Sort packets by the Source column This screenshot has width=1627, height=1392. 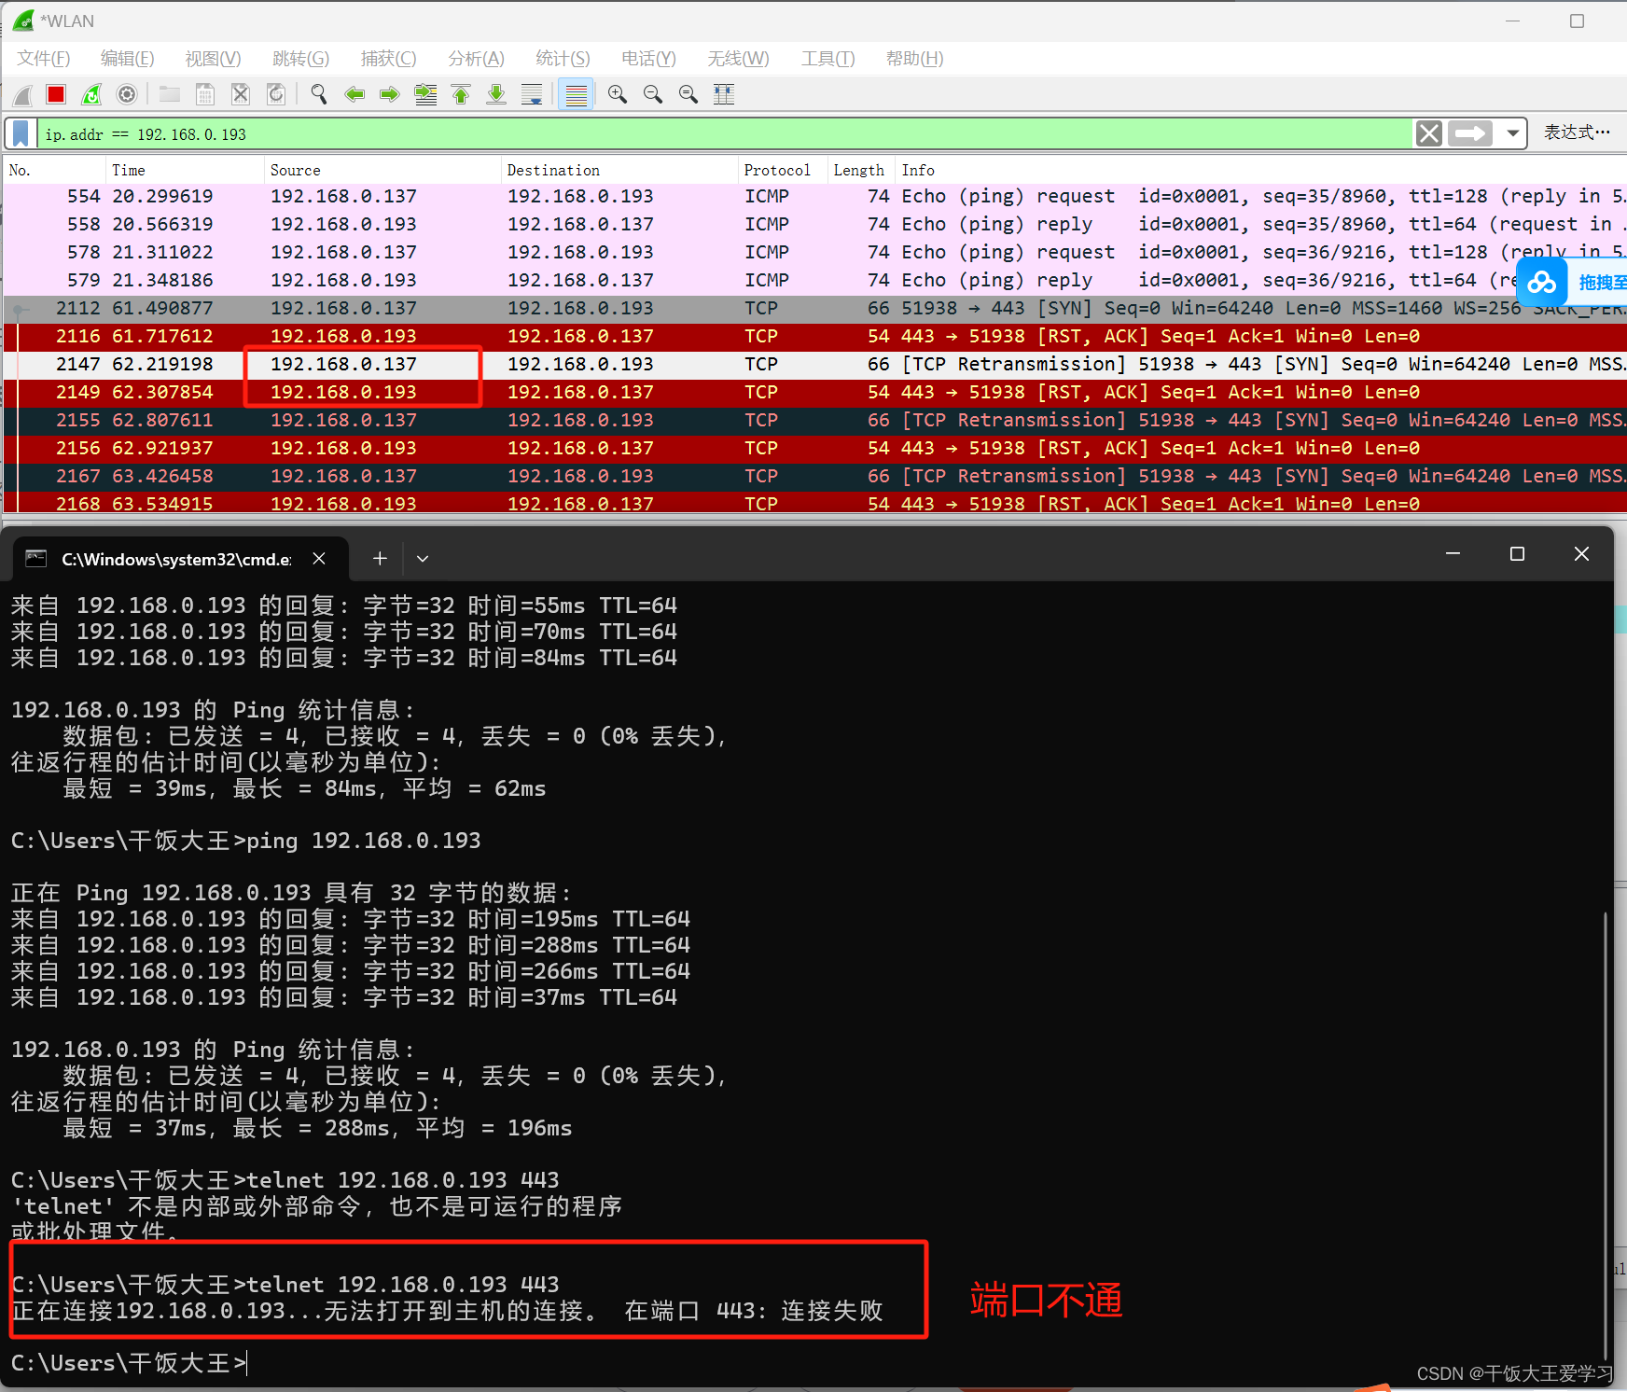tap(382, 170)
